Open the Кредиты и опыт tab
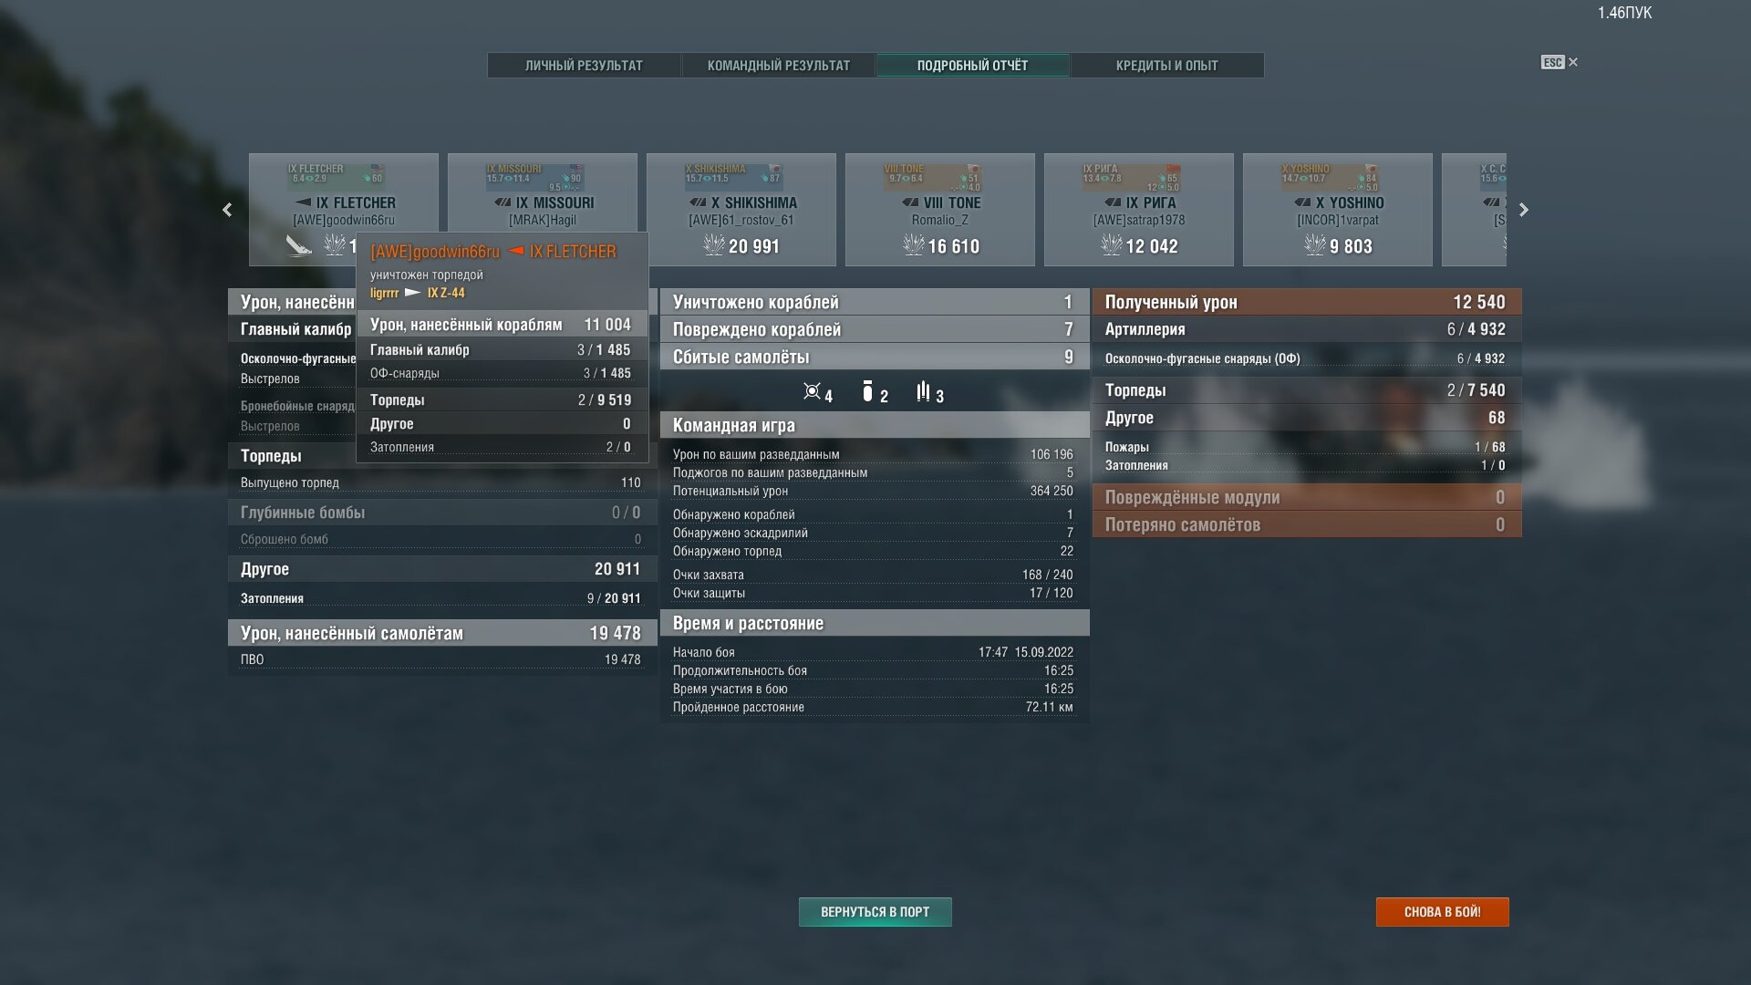The height and width of the screenshot is (985, 1751). coord(1166,66)
